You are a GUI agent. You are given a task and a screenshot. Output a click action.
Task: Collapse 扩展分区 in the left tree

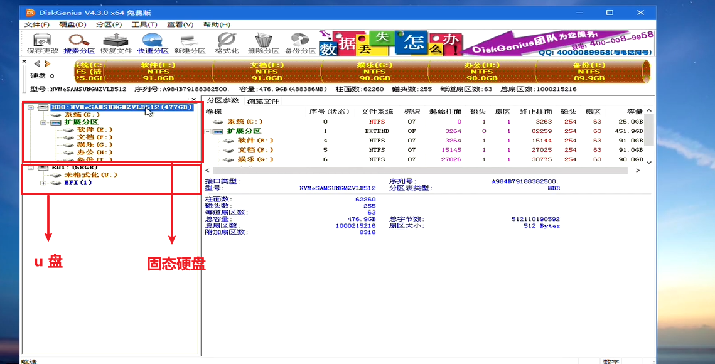coord(43,122)
